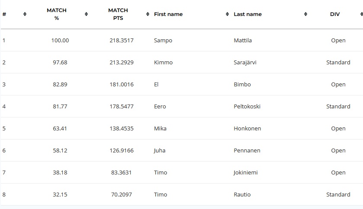Select Mika Honkonen's first name cell
363x209 pixels.
pos(160,128)
